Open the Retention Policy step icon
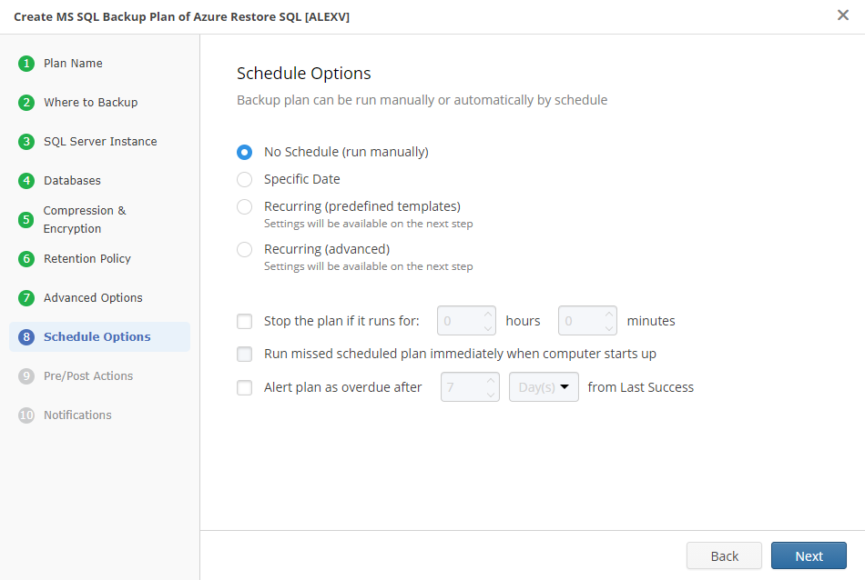865x580 pixels. 25,258
